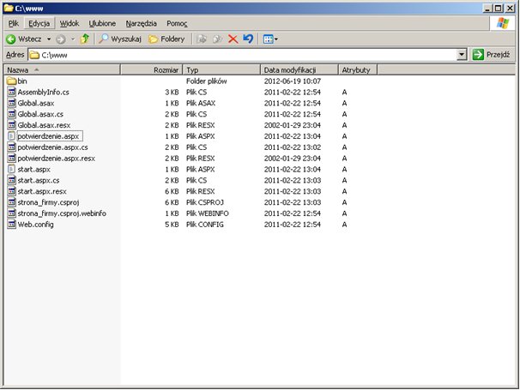Sort by the Atrybuty column header
This screenshot has height=390, width=520.
coord(358,70)
